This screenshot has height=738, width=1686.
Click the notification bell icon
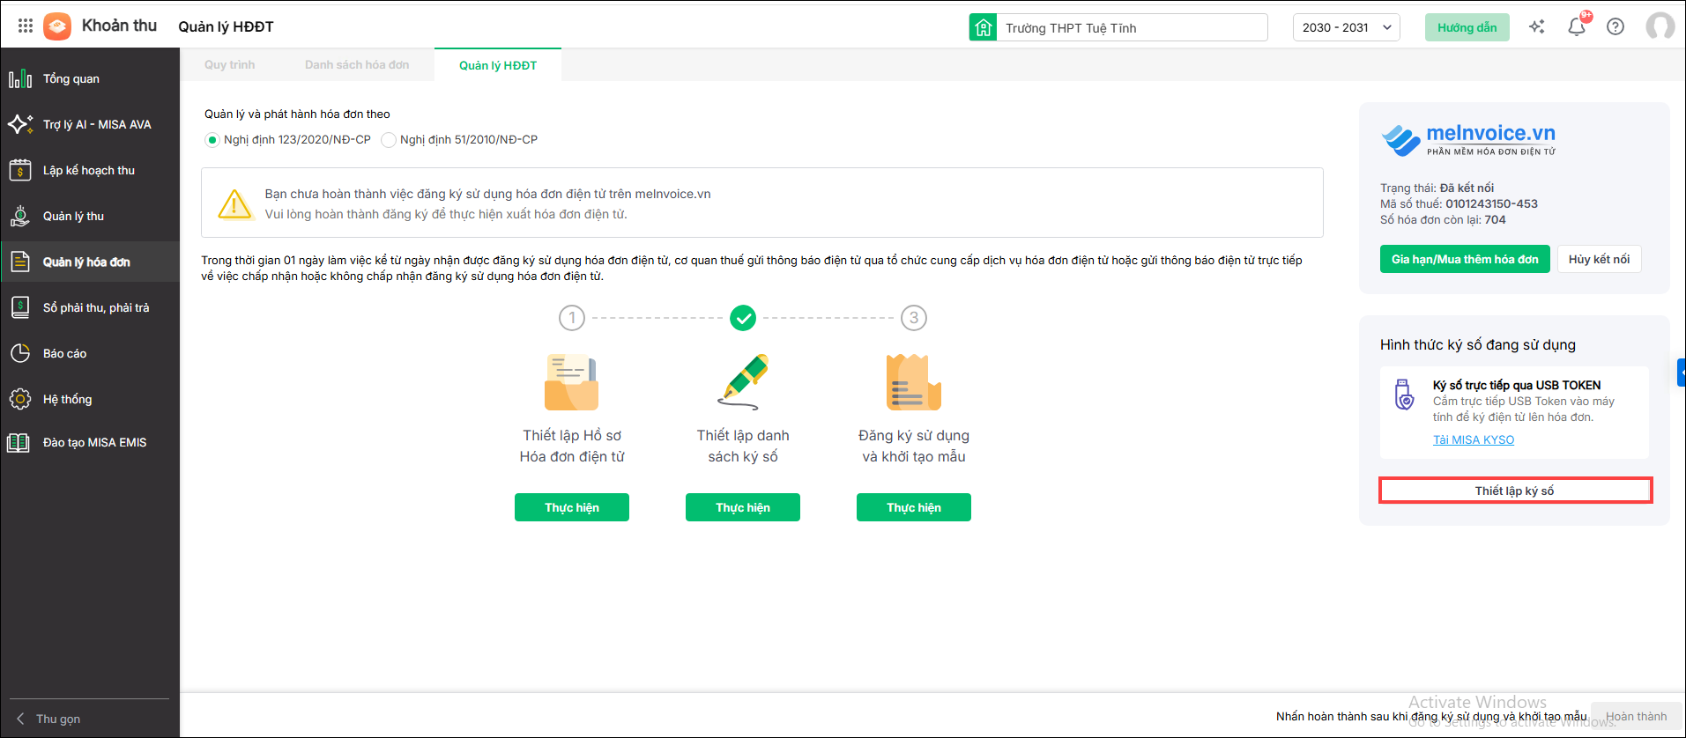[1577, 26]
